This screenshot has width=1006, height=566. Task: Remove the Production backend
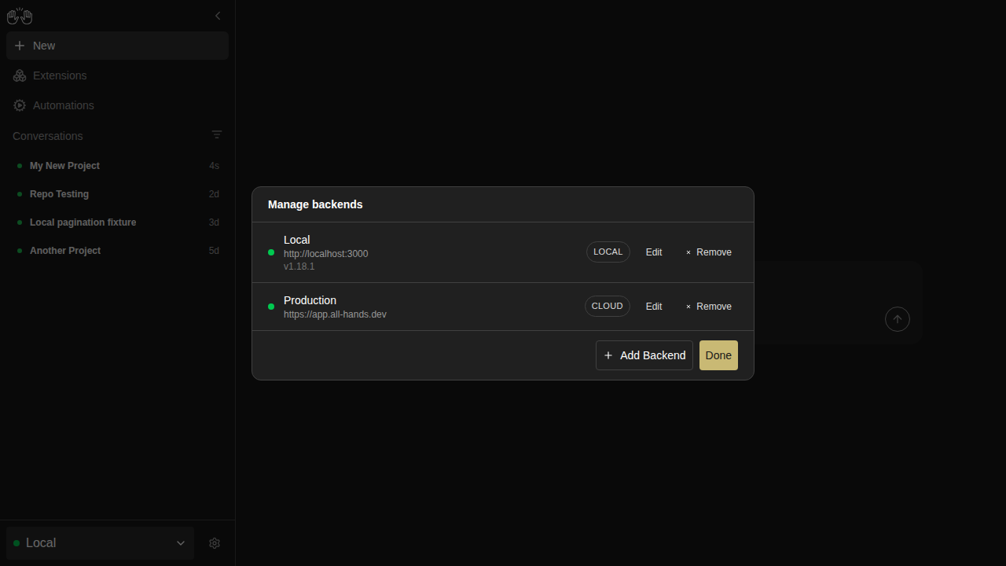click(x=708, y=307)
